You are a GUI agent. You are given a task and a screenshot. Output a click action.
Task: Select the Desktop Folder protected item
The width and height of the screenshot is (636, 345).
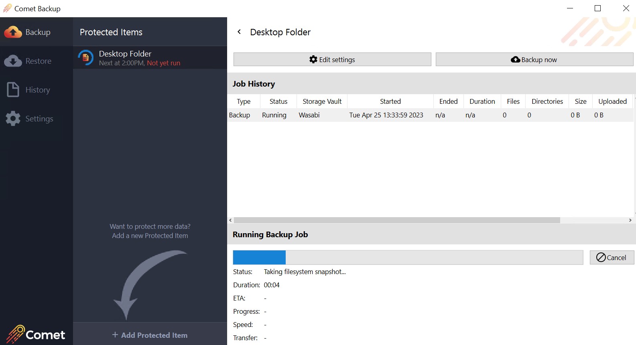pos(150,58)
